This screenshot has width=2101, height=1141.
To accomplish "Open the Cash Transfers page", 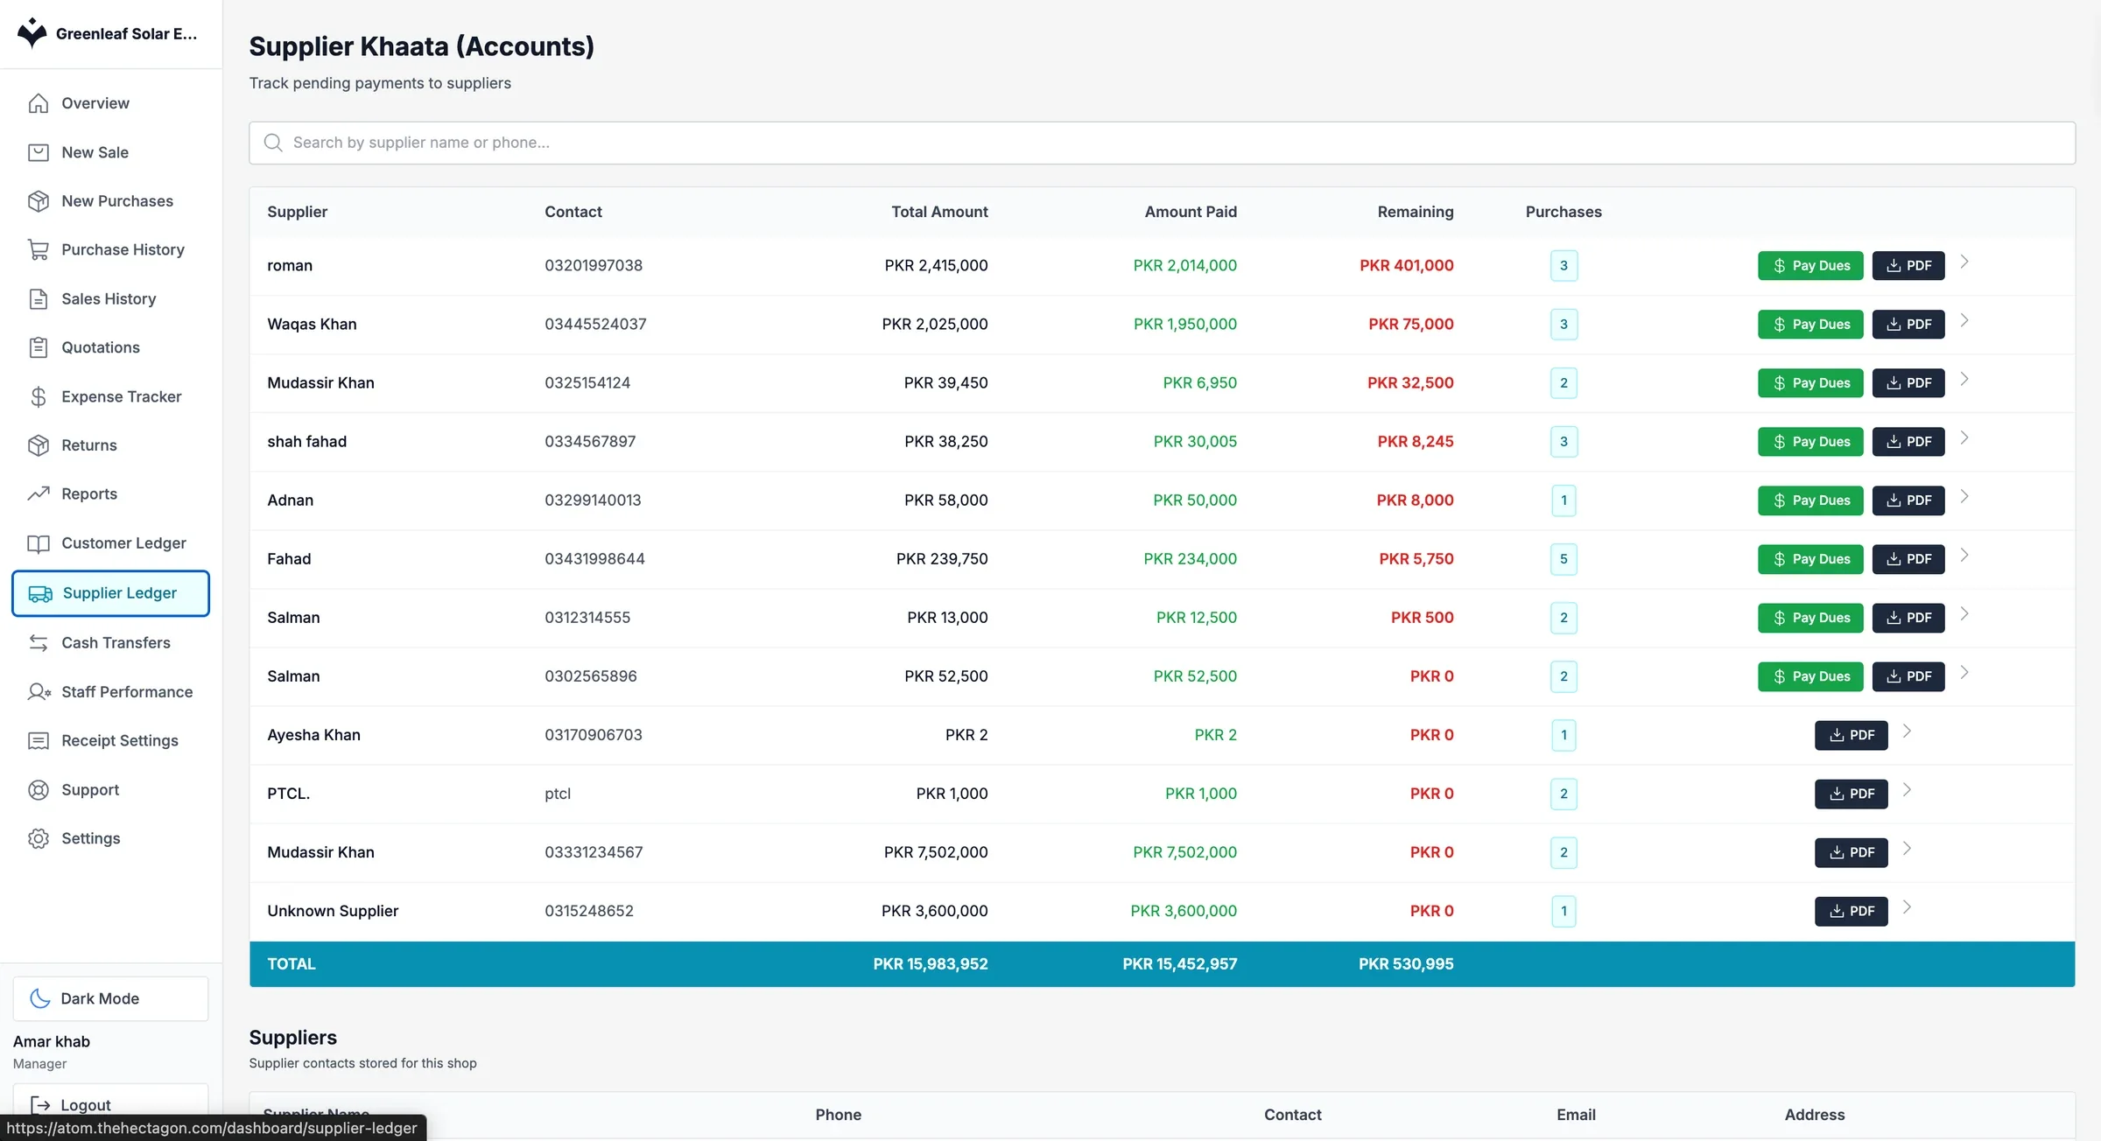I will [x=111, y=643].
